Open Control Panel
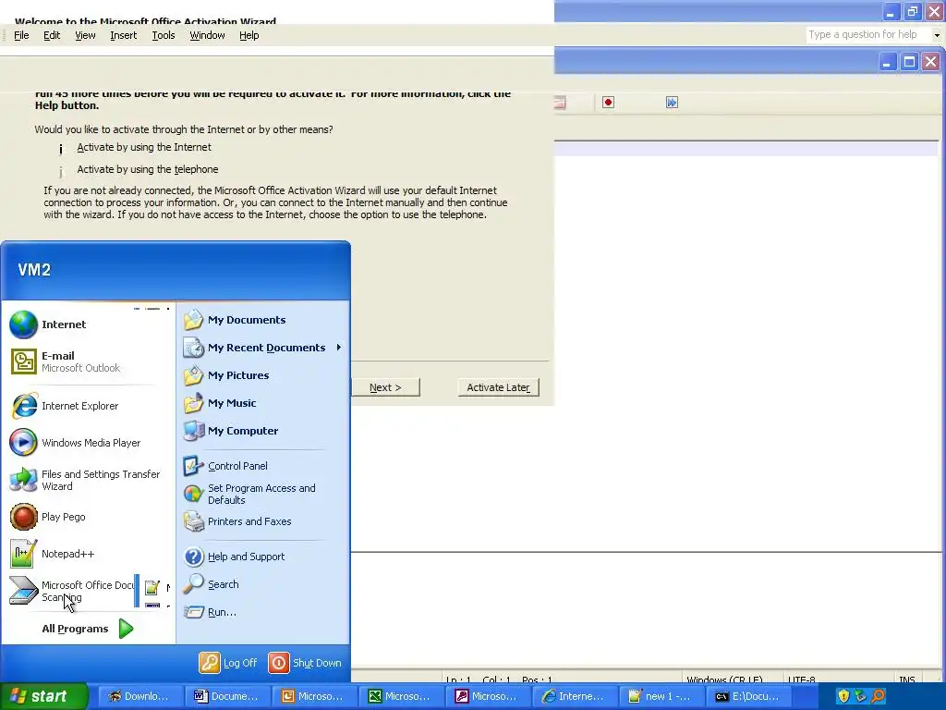This screenshot has width=946, height=710. click(x=225, y=466)
